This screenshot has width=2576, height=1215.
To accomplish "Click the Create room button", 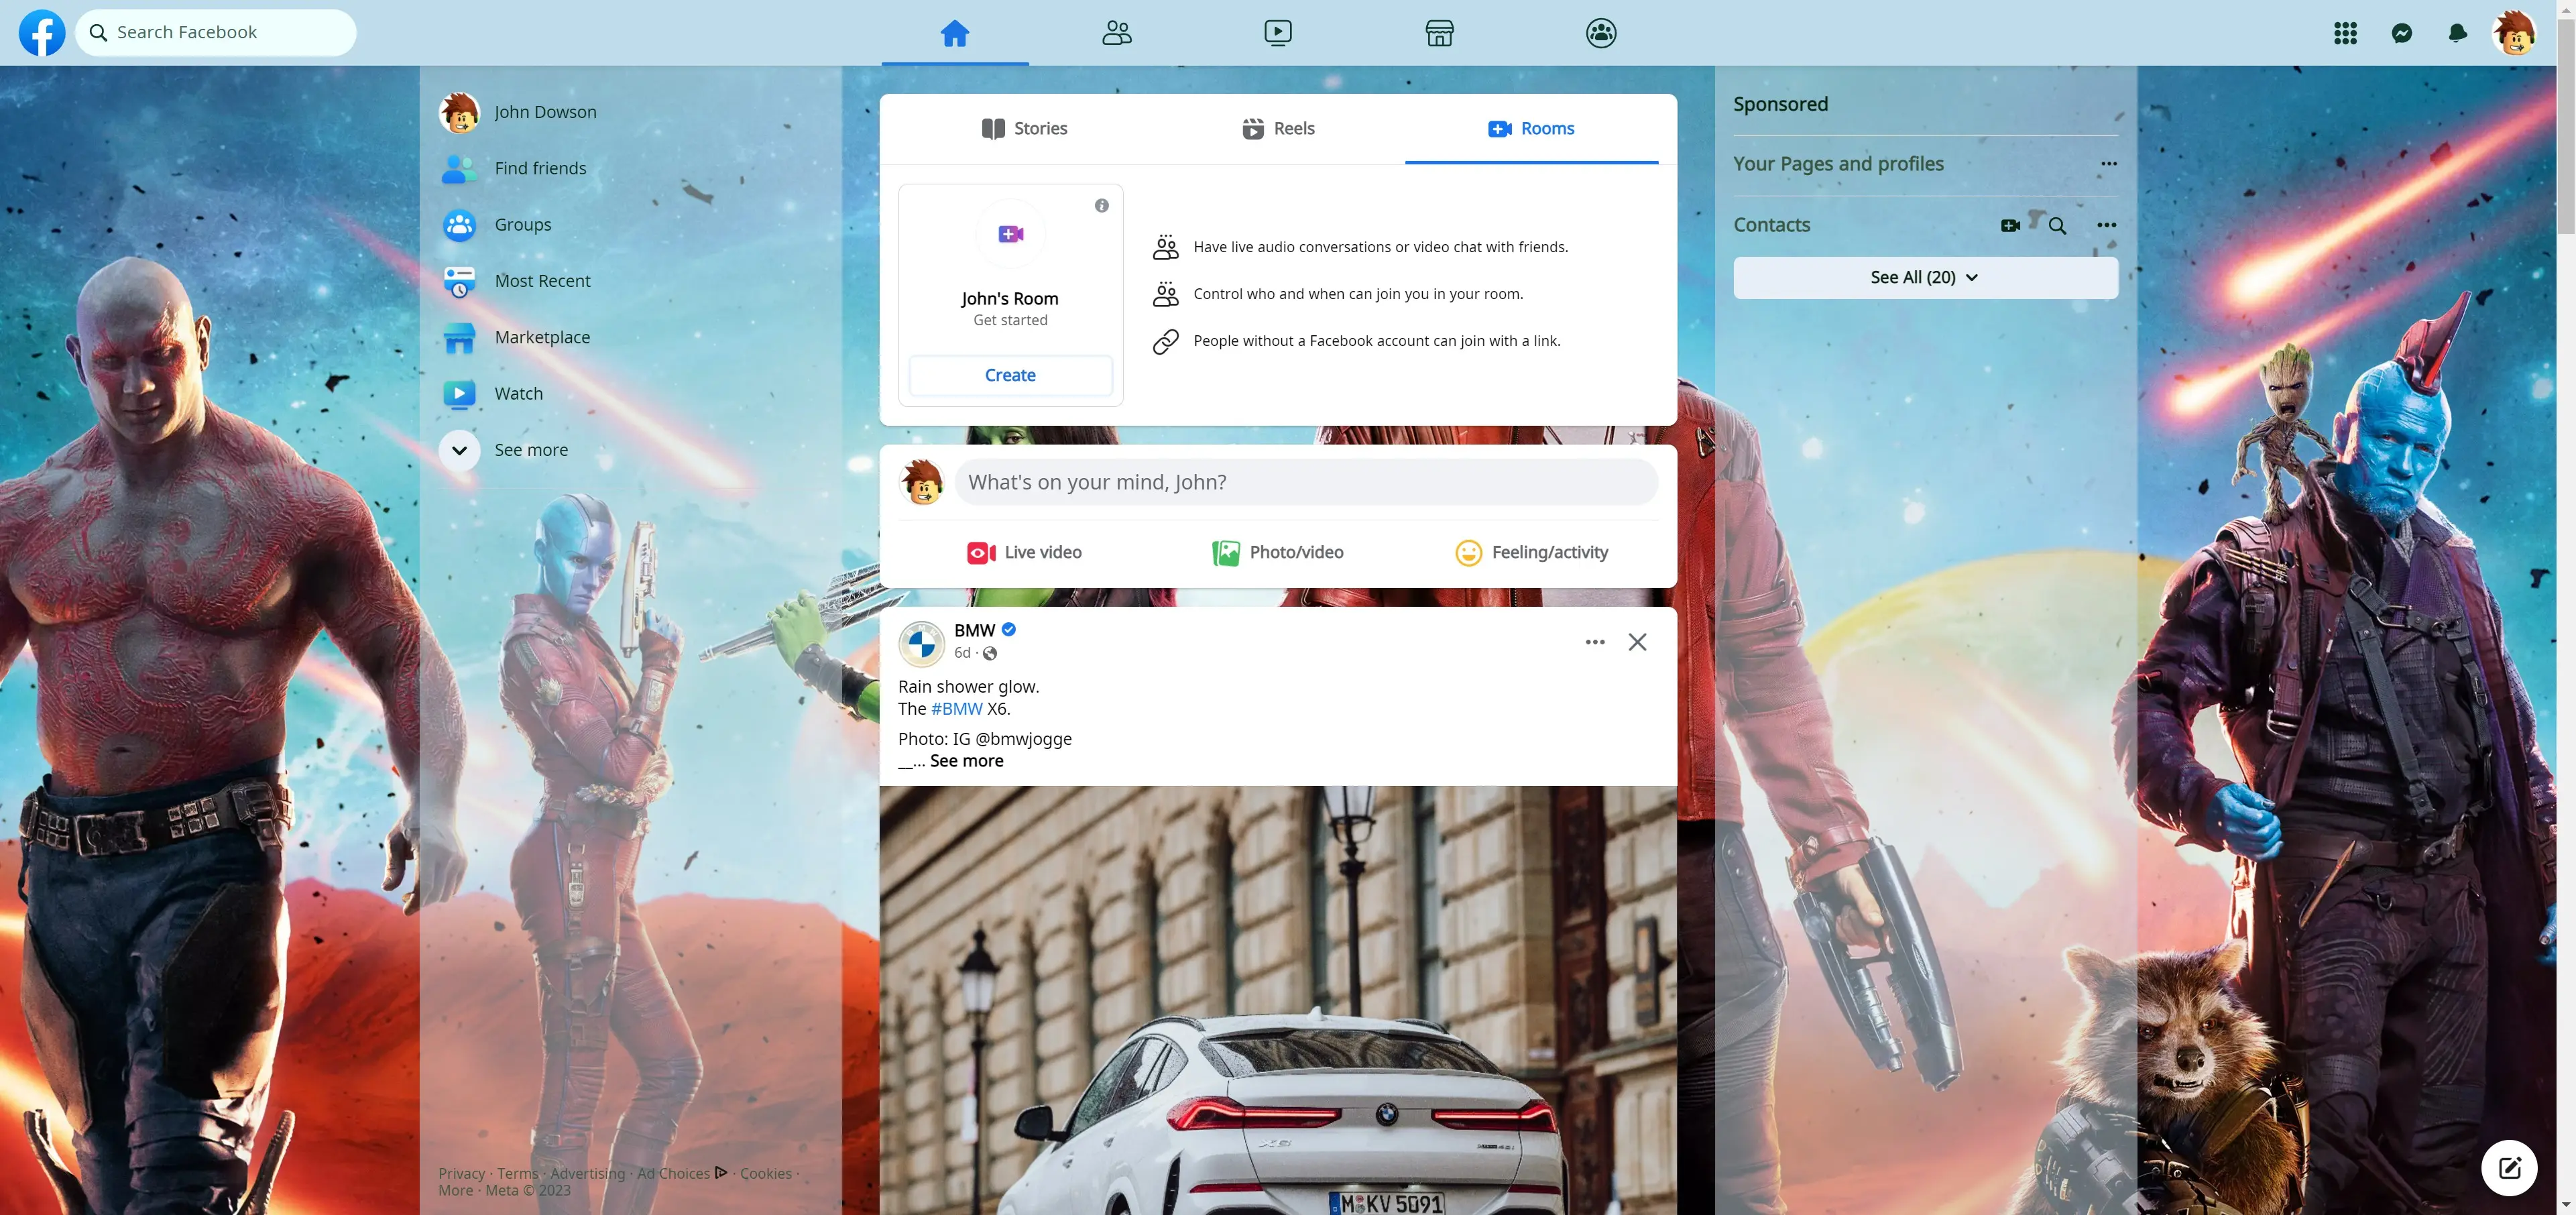I will pyautogui.click(x=1010, y=375).
